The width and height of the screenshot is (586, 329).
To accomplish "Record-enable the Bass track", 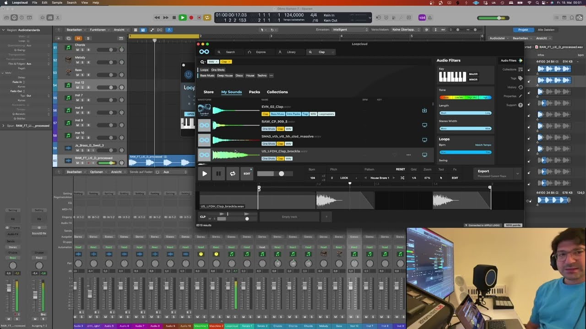I will coord(88,75).
